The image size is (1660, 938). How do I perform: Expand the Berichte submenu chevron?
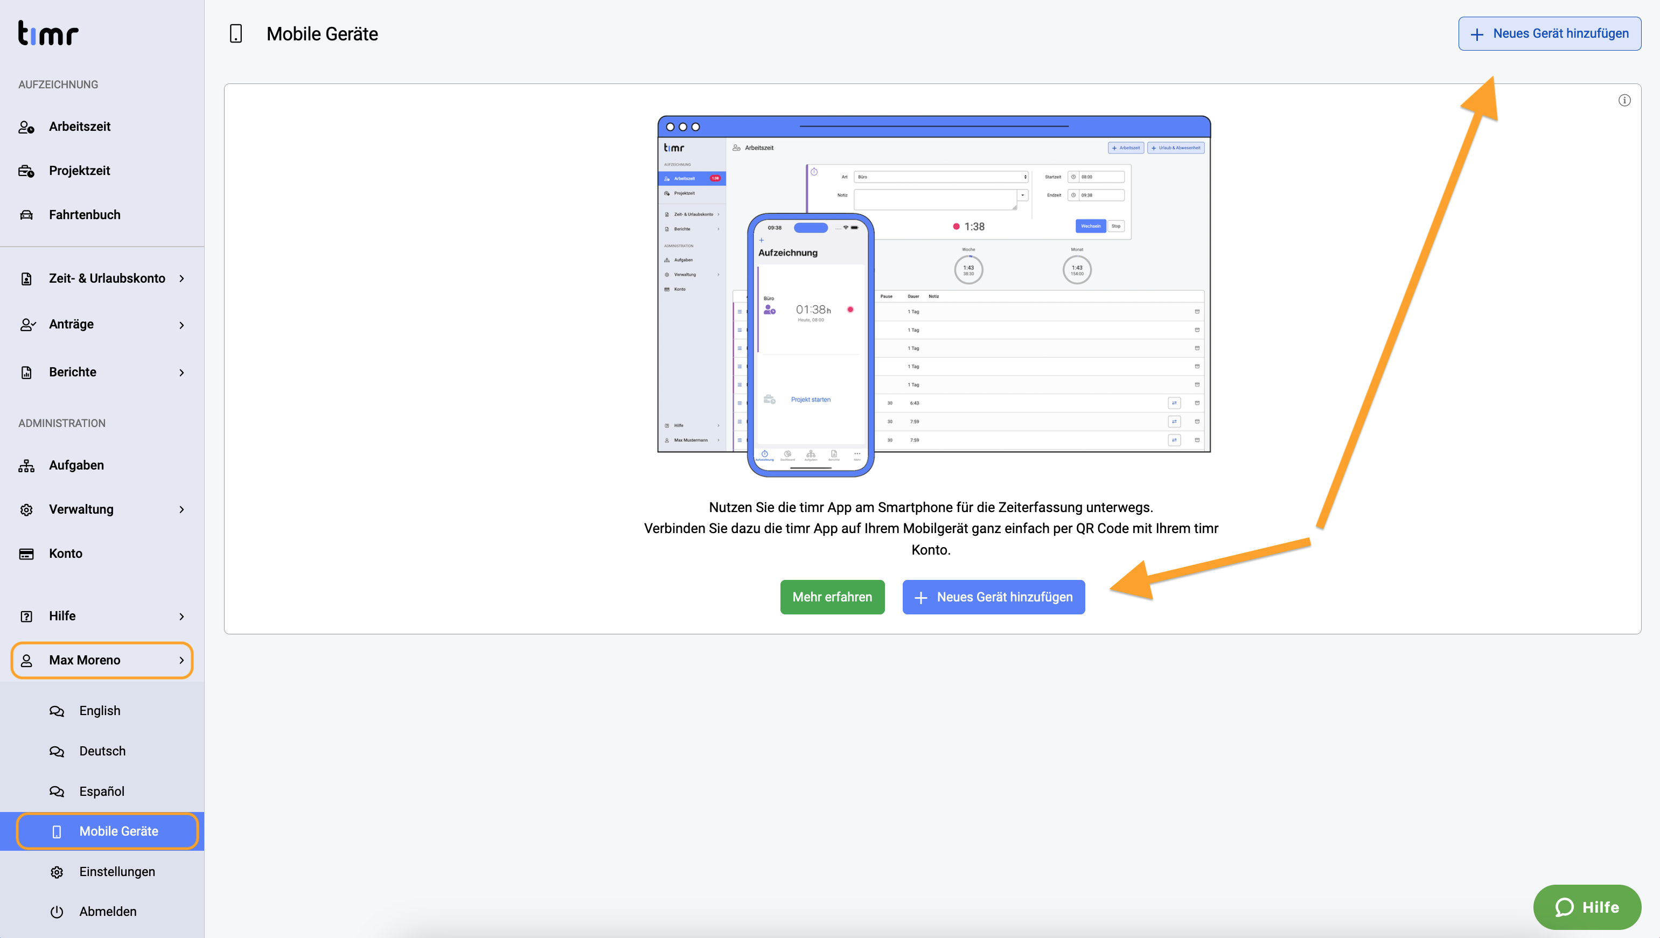(182, 373)
